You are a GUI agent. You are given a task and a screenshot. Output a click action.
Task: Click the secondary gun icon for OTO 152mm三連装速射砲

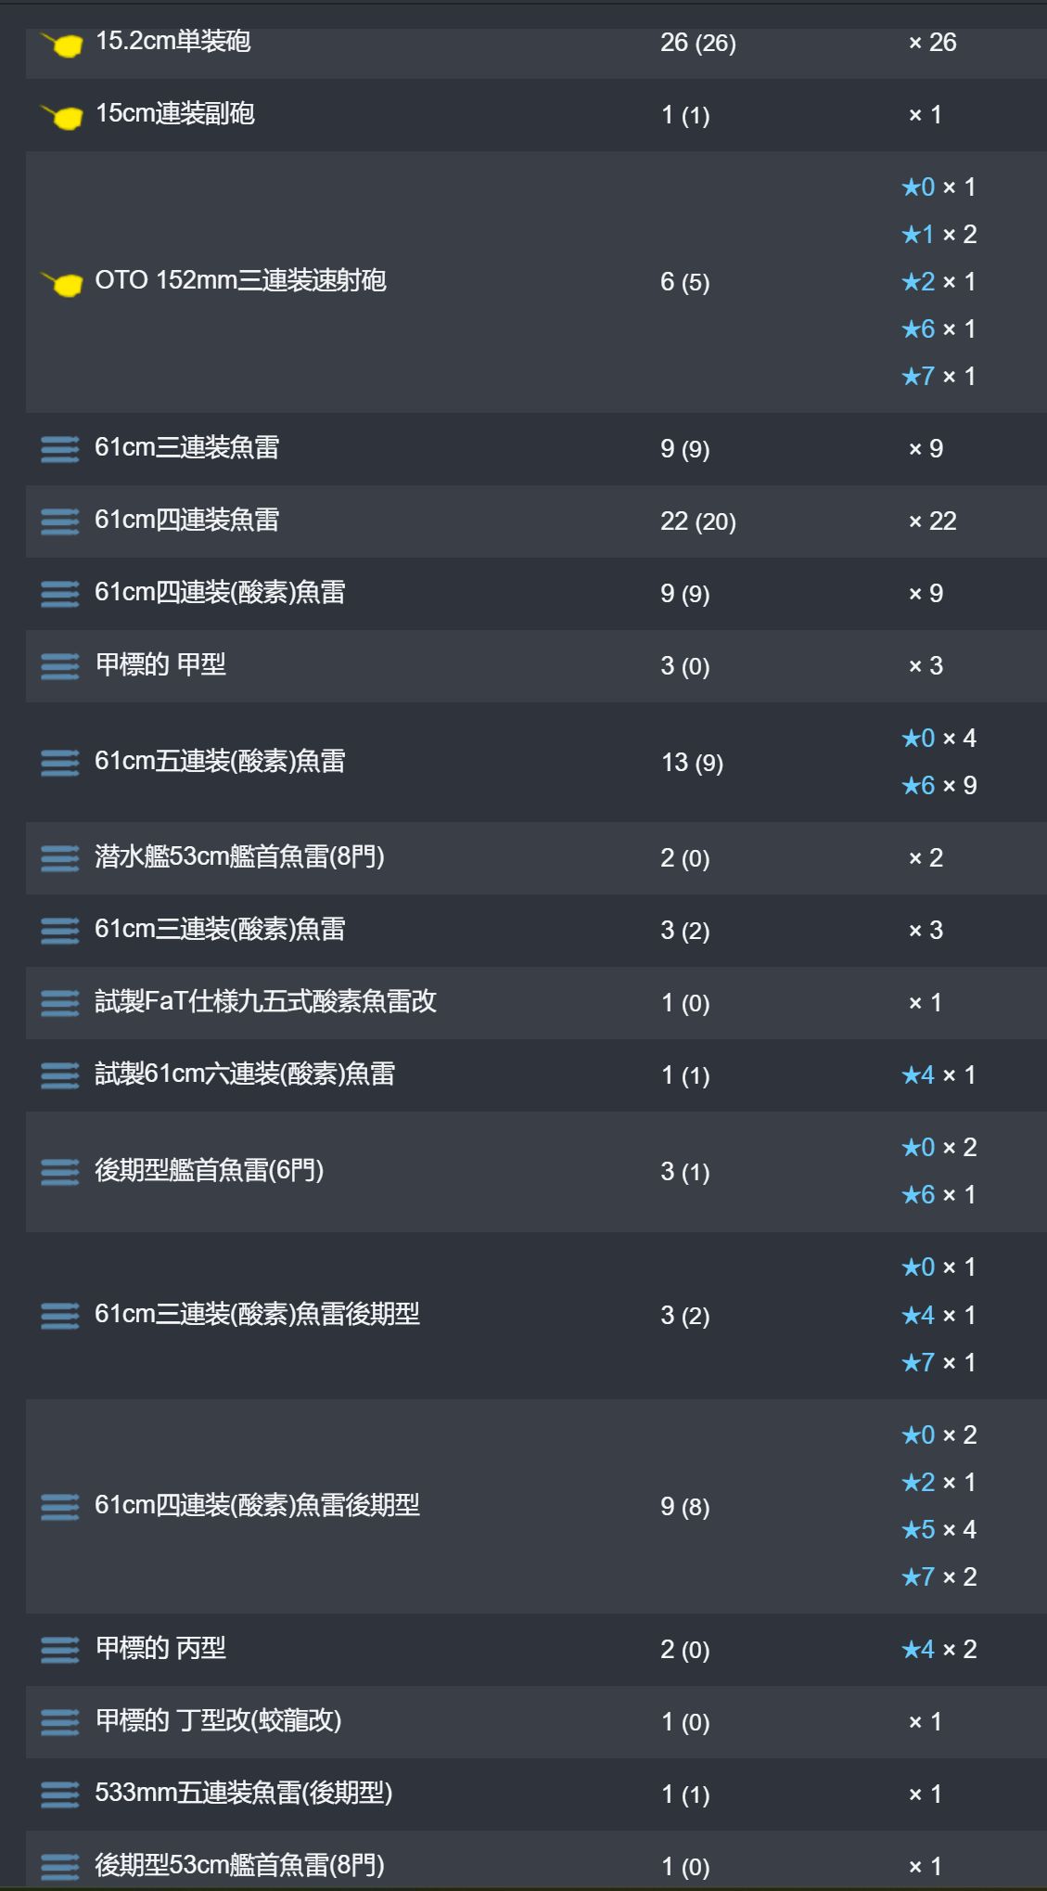(x=61, y=282)
